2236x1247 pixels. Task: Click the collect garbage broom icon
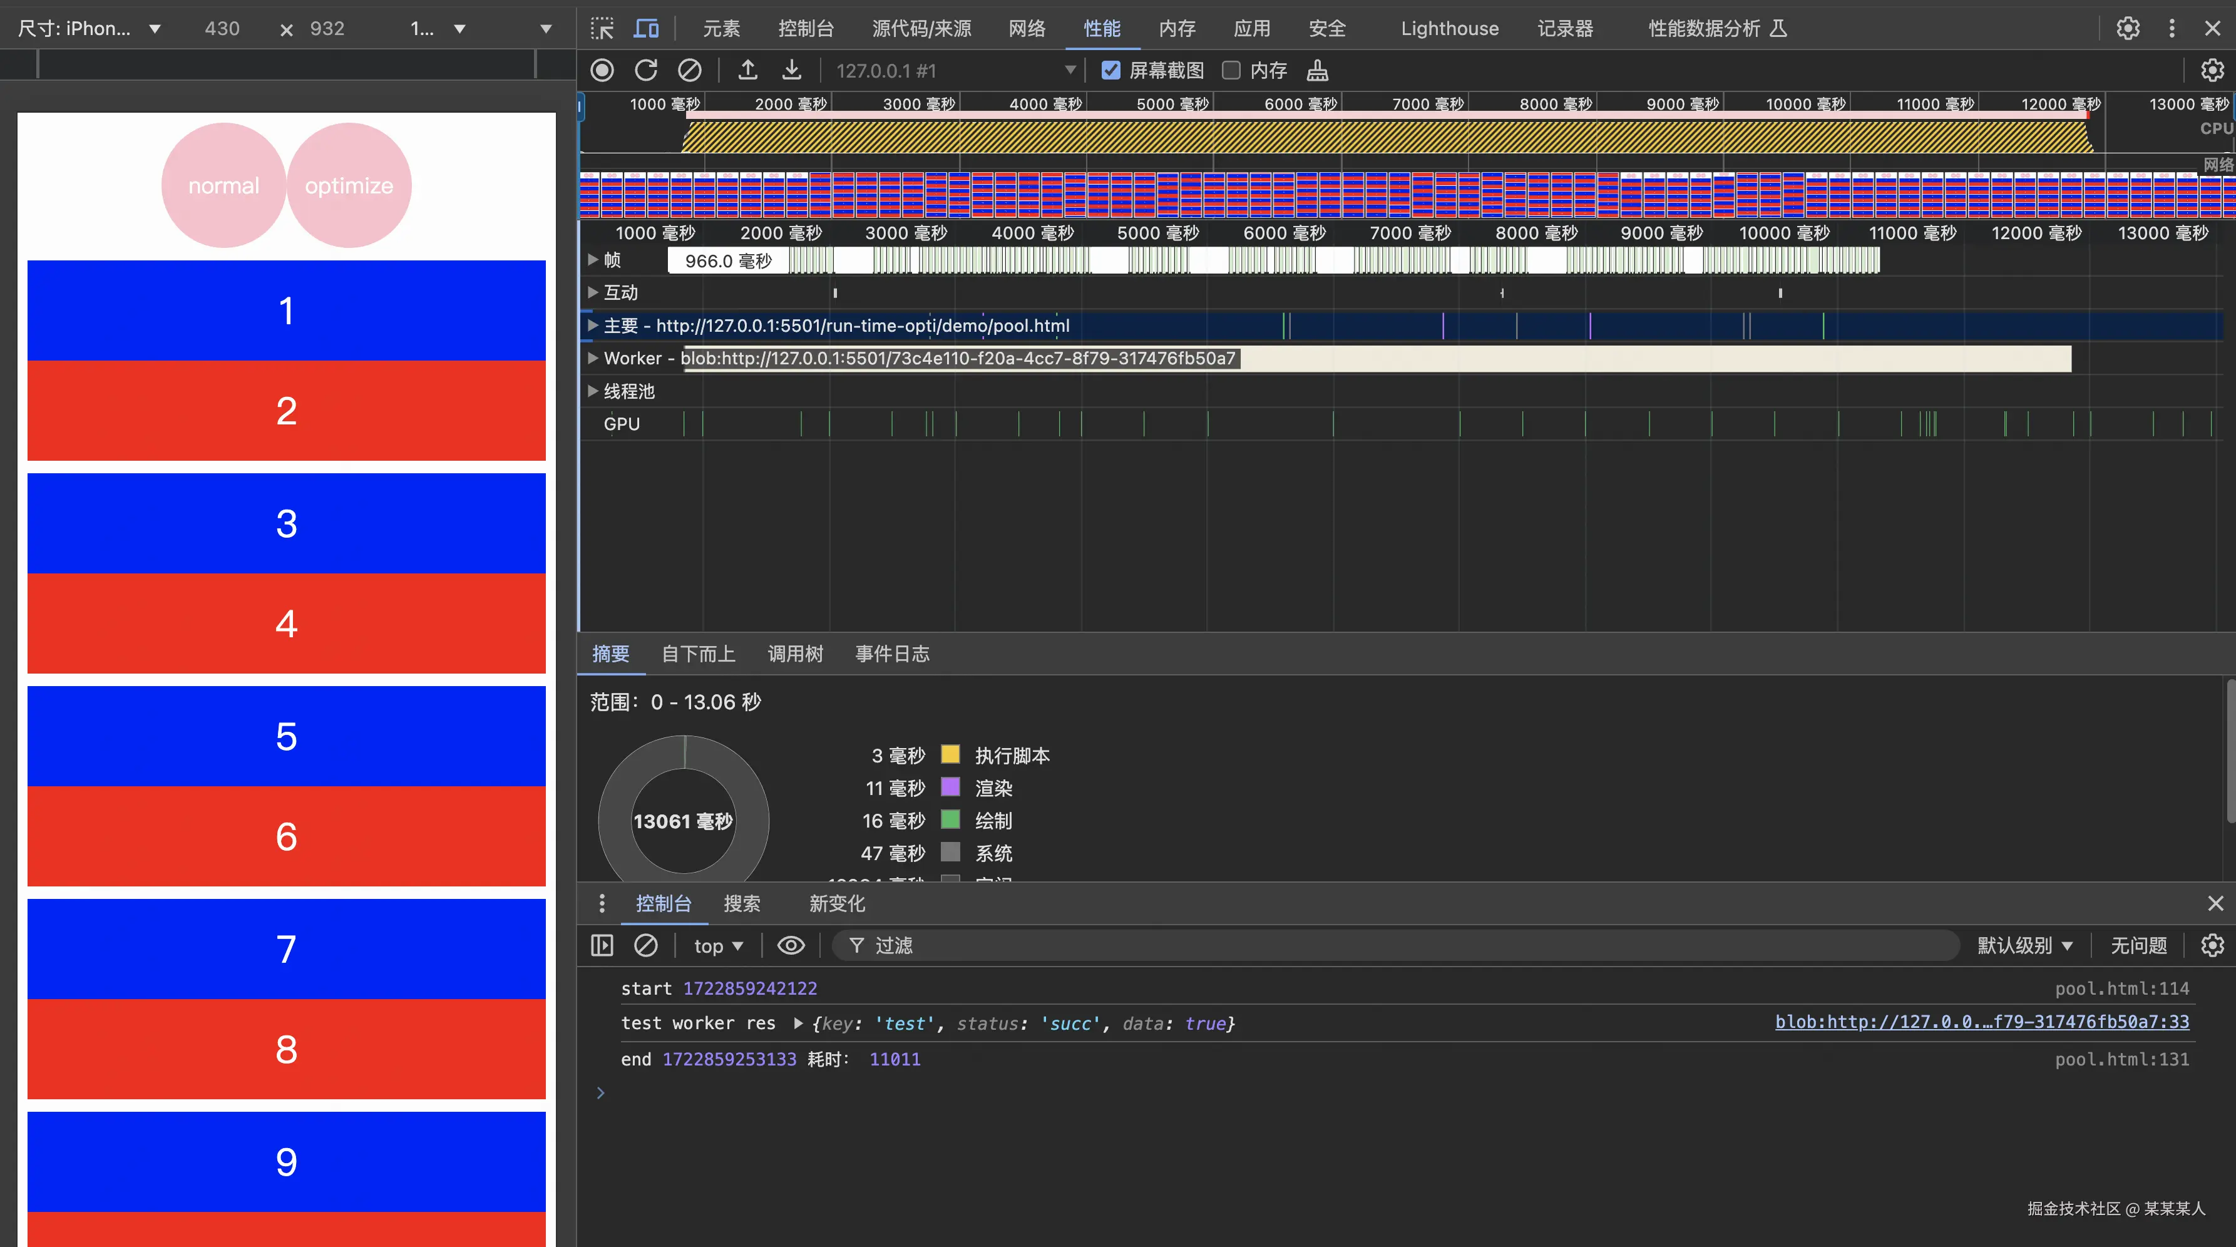coord(1317,70)
